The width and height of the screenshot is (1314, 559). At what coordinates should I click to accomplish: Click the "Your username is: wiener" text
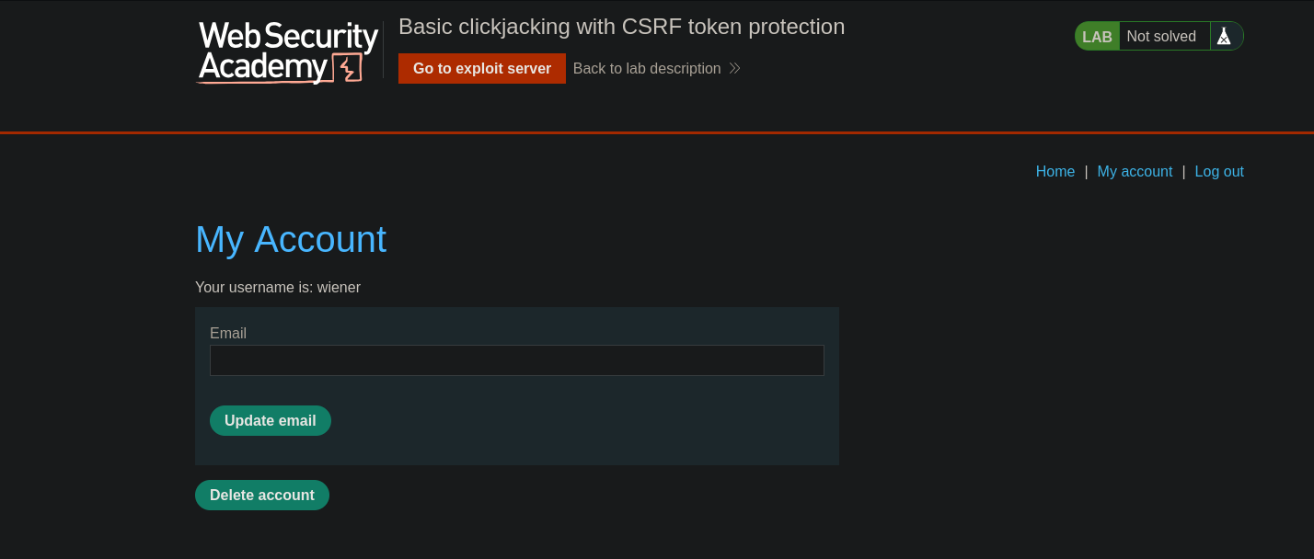[278, 288]
